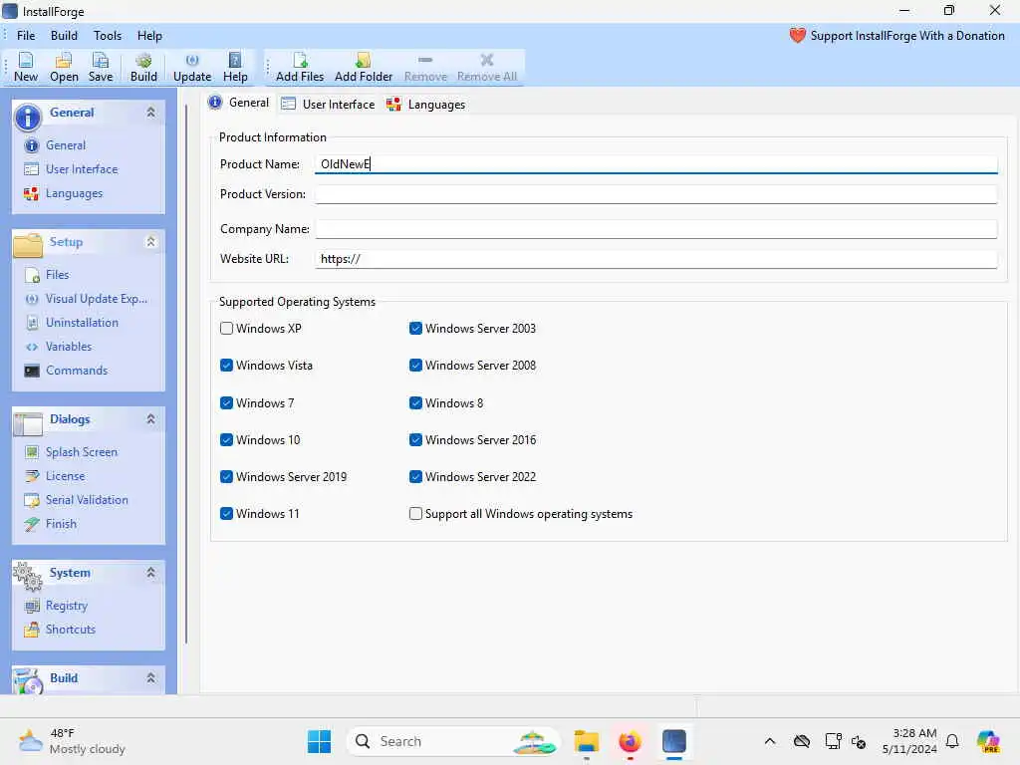Uncheck Windows 10 support
This screenshot has height=765, width=1020.
point(226,439)
